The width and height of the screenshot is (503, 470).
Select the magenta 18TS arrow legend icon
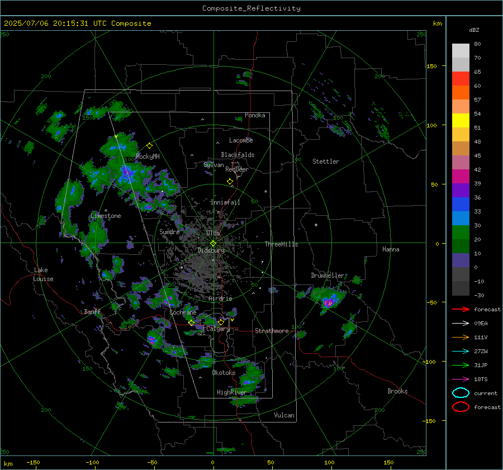point(461,379)
